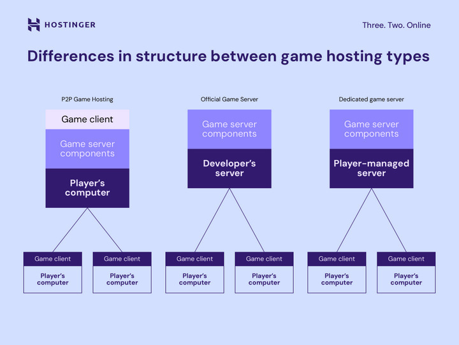Click the Hostinger H logo icon
This screenshot has width=459, height=345.
(x=34, y=25)
